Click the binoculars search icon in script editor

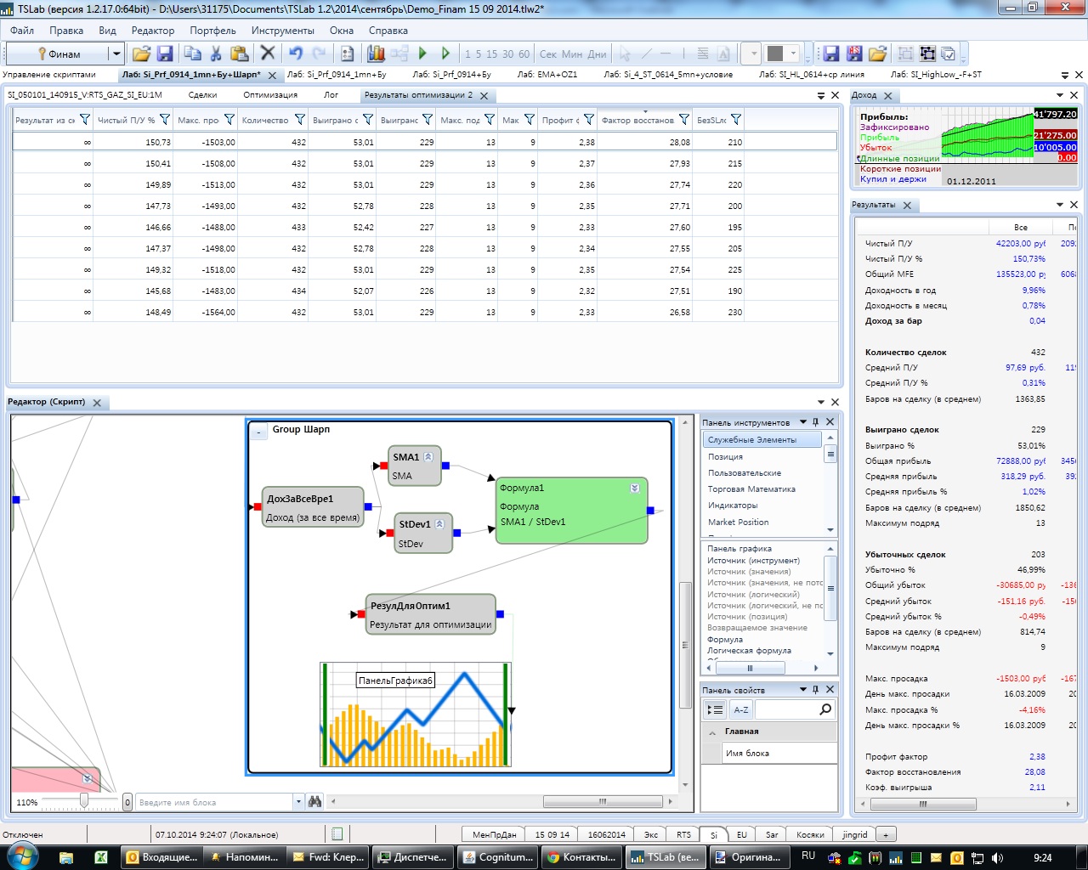pyautogui.click(x=315, y=801)
